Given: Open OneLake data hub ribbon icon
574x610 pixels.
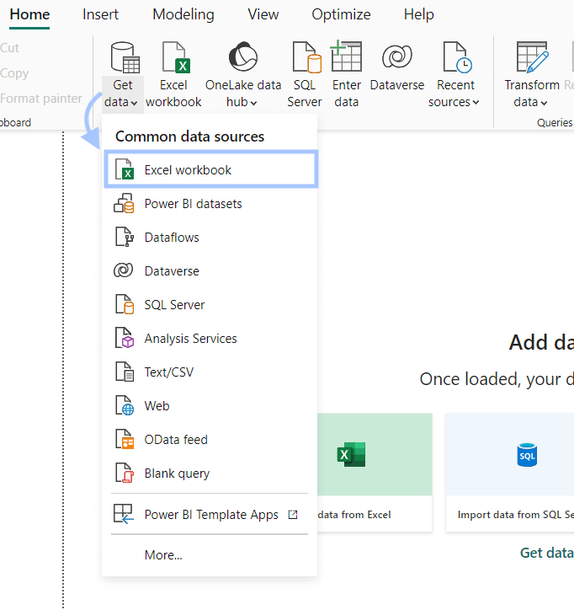Looking at the screenshot, I should (x=243, y=56).
